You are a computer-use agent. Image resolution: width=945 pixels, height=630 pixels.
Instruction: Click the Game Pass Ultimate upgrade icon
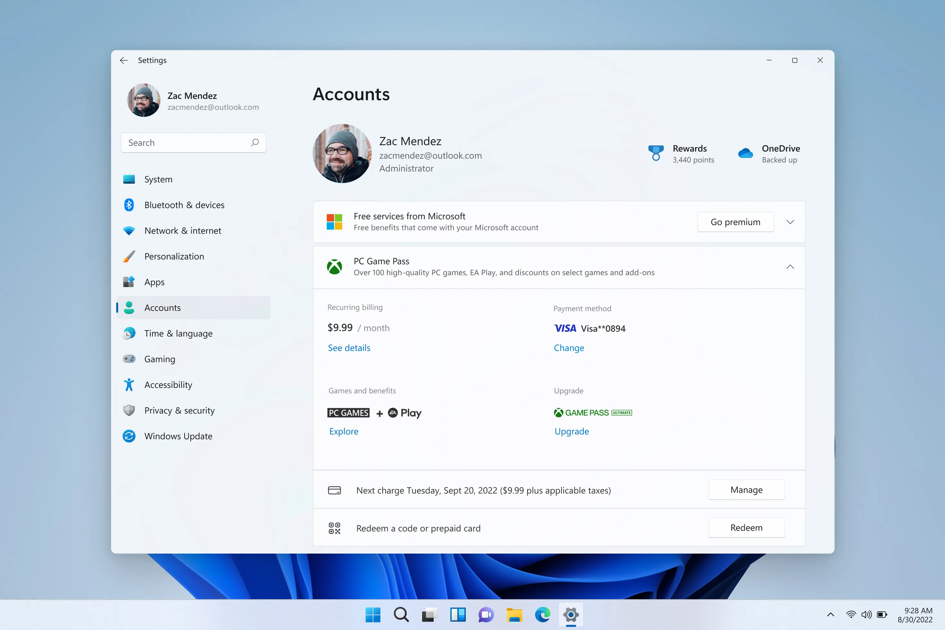tap(593, 413)
